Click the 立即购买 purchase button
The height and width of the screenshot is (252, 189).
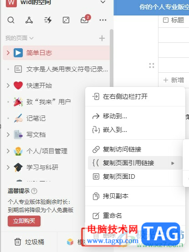click(24, 221)
